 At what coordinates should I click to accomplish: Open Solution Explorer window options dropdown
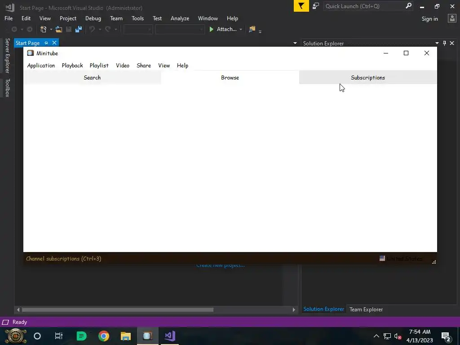pyautogui.click(x=437, y=43)
